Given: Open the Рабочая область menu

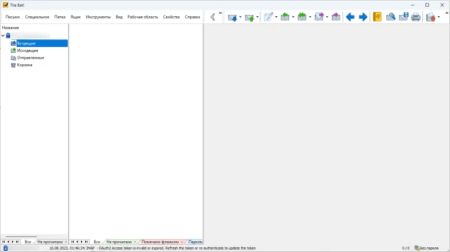Looking at the screenshot, I should tap(143, 17).
